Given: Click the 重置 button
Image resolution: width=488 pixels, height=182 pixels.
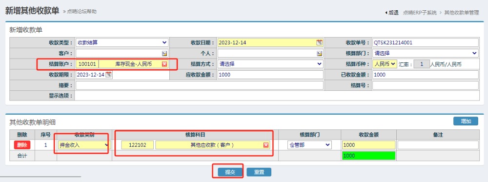Looking at the screenshot, I should 259,172.
